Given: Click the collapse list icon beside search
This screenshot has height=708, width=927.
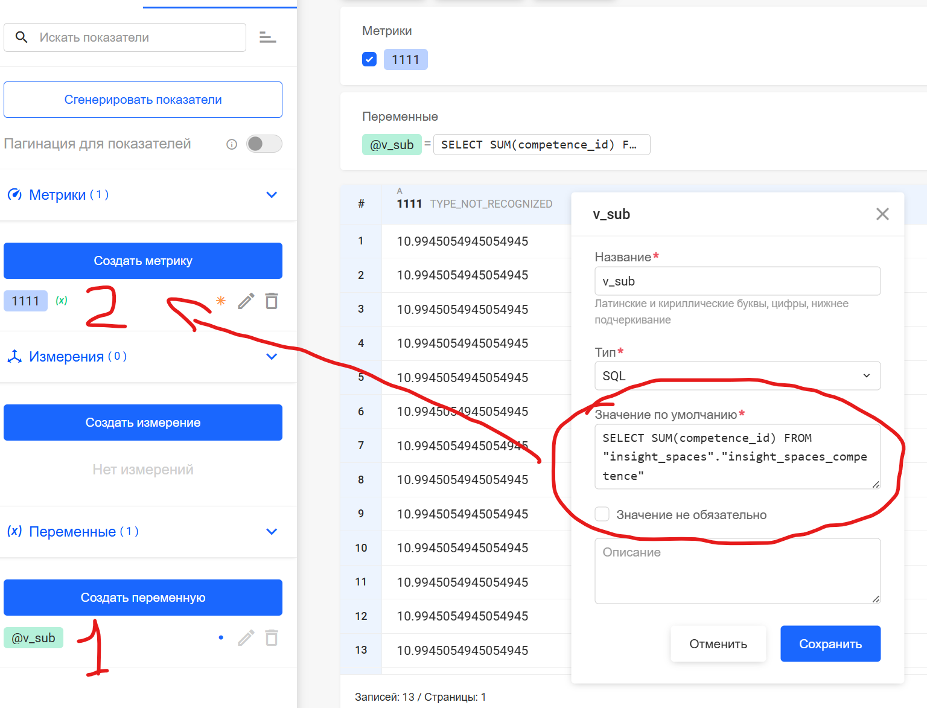Looking at the screenshot, I should [267, 37].
